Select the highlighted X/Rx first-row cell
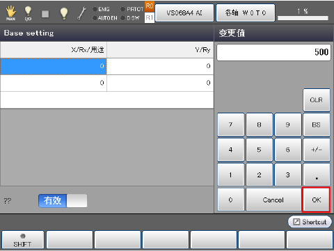This screenshot has width=334, height=251. coord(54,66)
